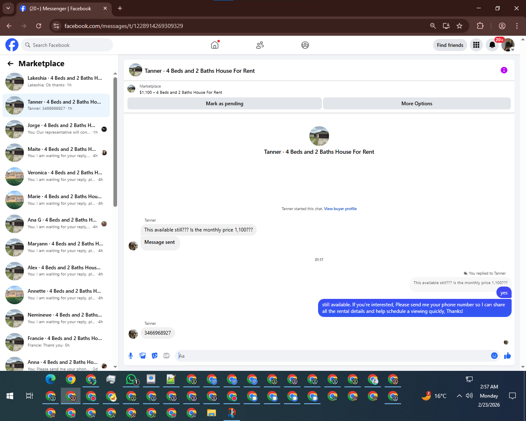Click the Marketplace listing title $1,100 link
This screenshot has width=526, height=421.
[181, 93]
